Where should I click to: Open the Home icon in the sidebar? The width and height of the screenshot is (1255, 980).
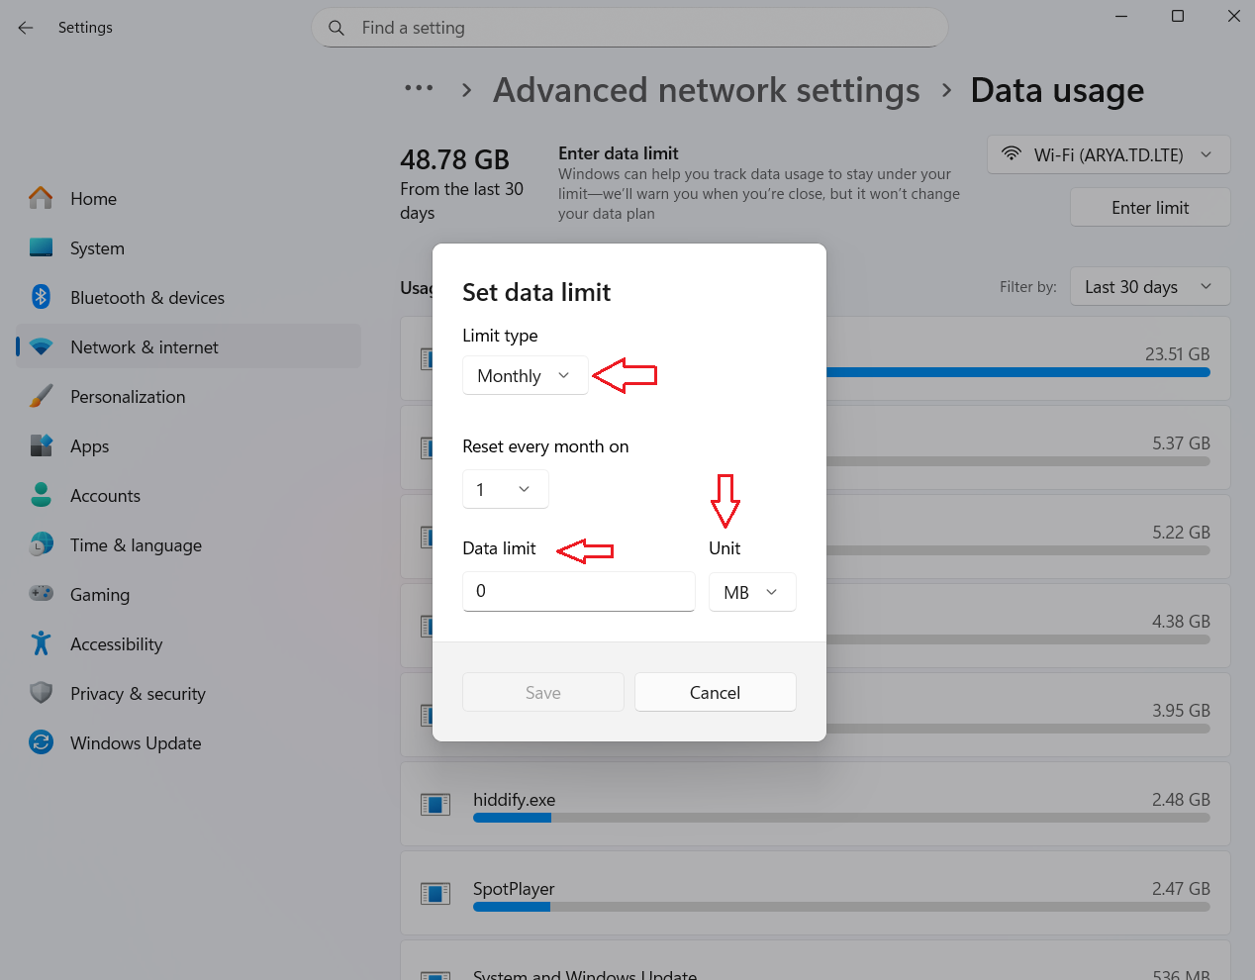click(x=41, y=198)
